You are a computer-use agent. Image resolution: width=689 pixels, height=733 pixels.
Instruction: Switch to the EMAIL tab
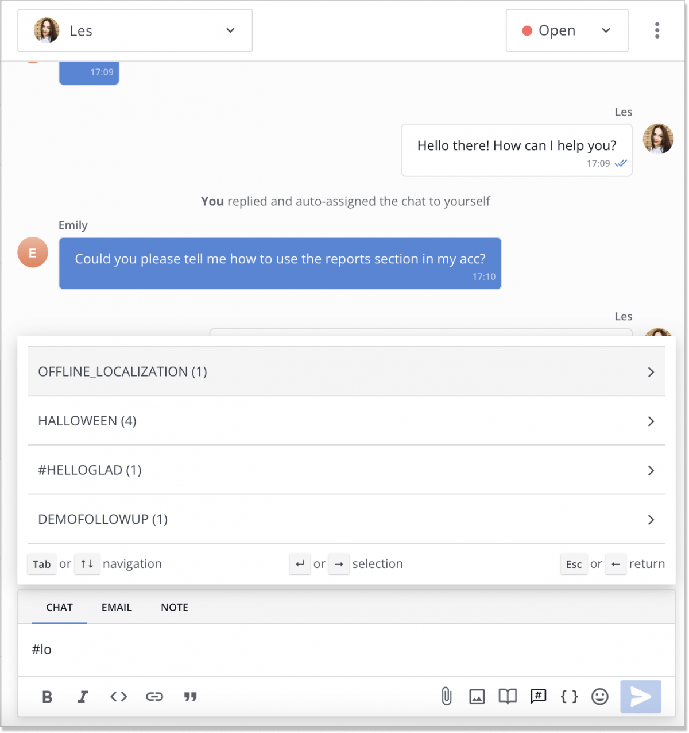click(117, 607)
